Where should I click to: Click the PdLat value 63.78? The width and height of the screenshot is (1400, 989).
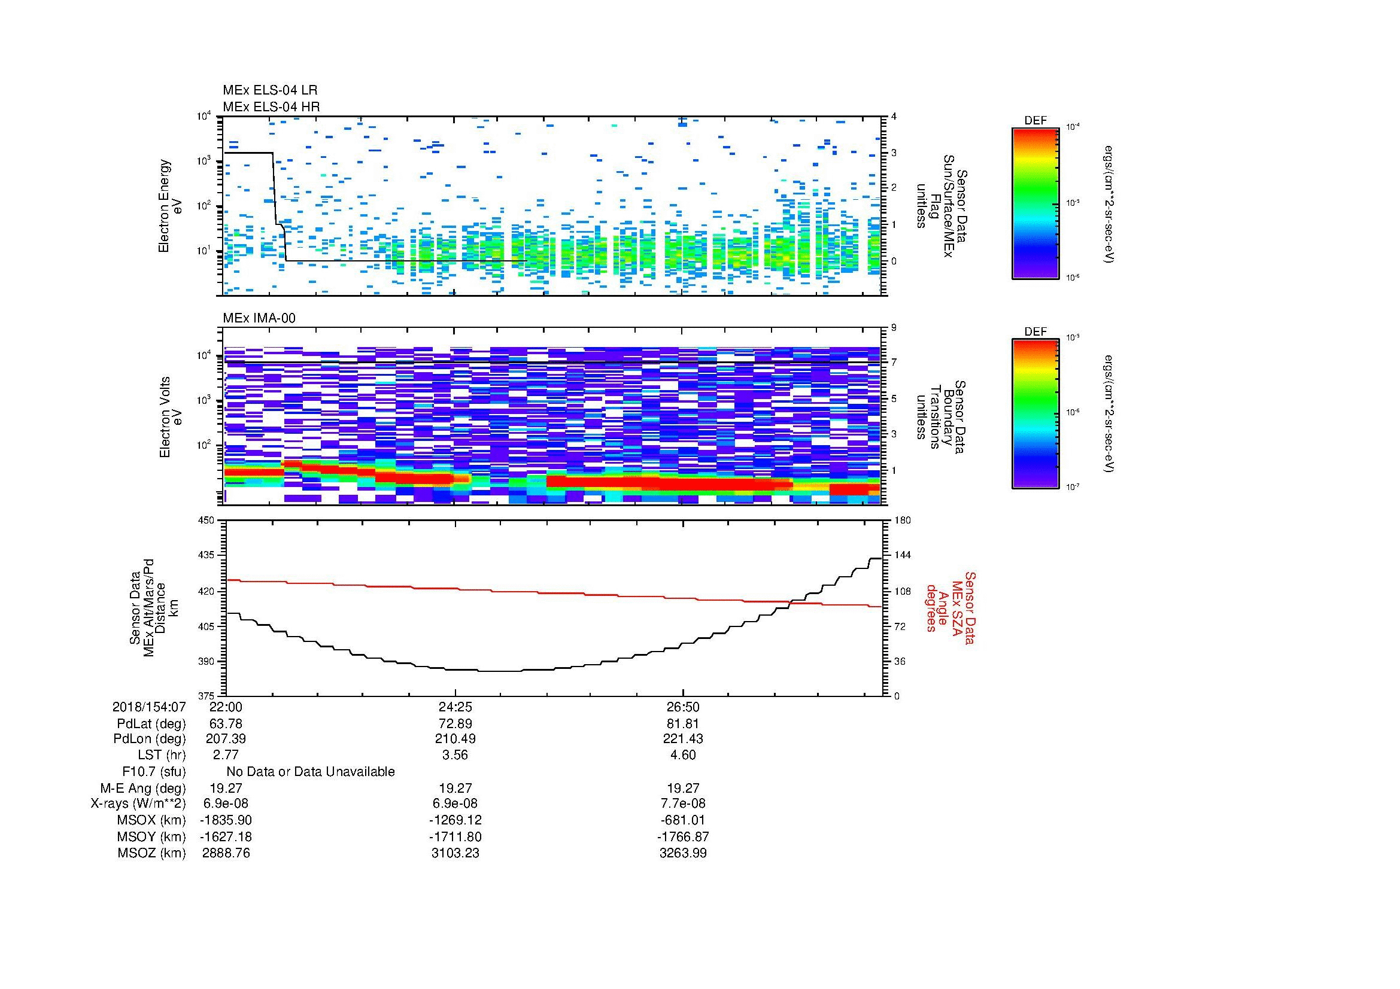pos(226,724)
